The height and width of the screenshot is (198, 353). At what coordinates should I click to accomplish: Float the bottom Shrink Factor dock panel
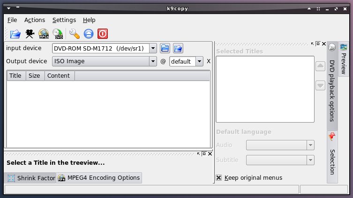click(204, 154)
